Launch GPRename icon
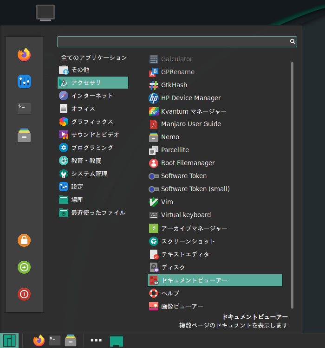This screenshot has width=325, height=348. pyautogui.click(x=154, y=72)
